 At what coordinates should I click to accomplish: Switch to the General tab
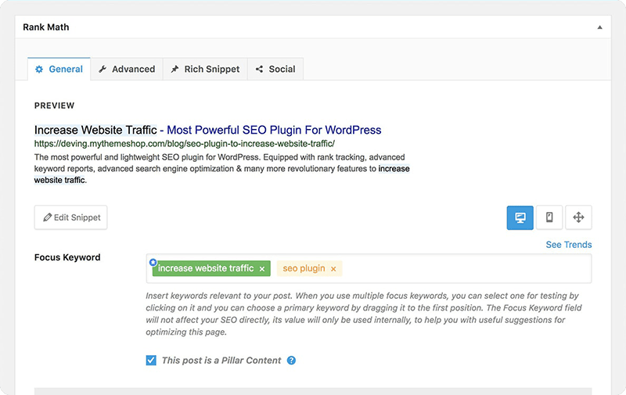pos(59,69)
